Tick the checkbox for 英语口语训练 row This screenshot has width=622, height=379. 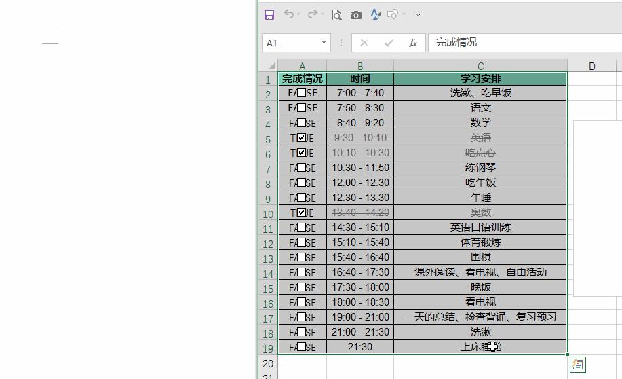301,228
